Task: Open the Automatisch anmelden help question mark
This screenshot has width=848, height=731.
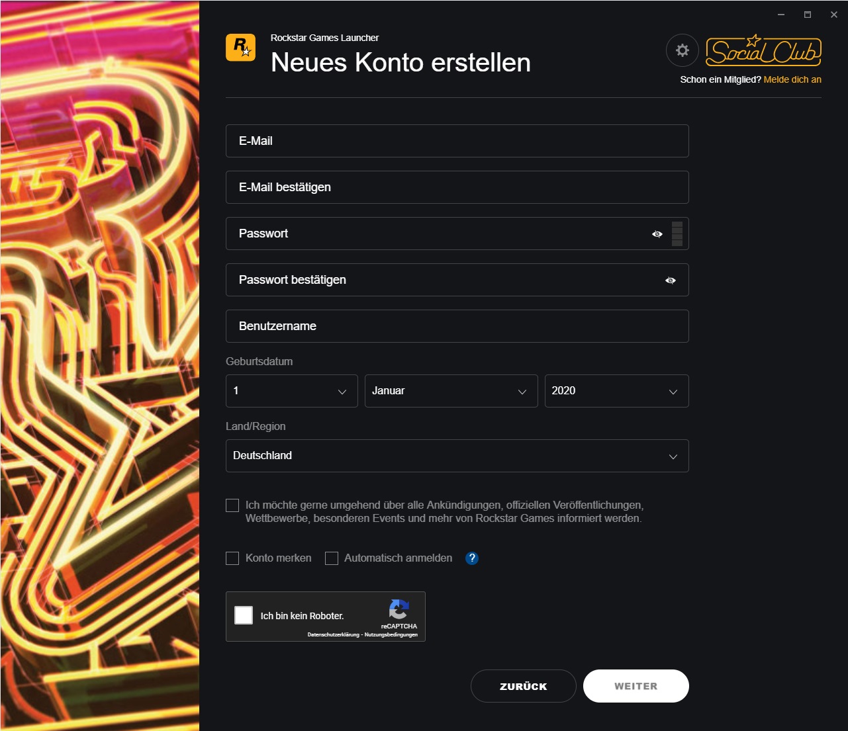Action: [472, 558]
